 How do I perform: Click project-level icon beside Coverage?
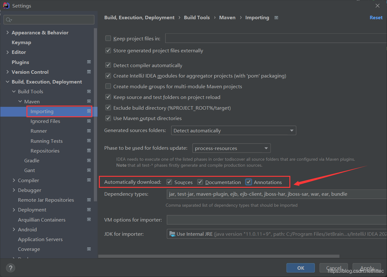coord(89,249)
